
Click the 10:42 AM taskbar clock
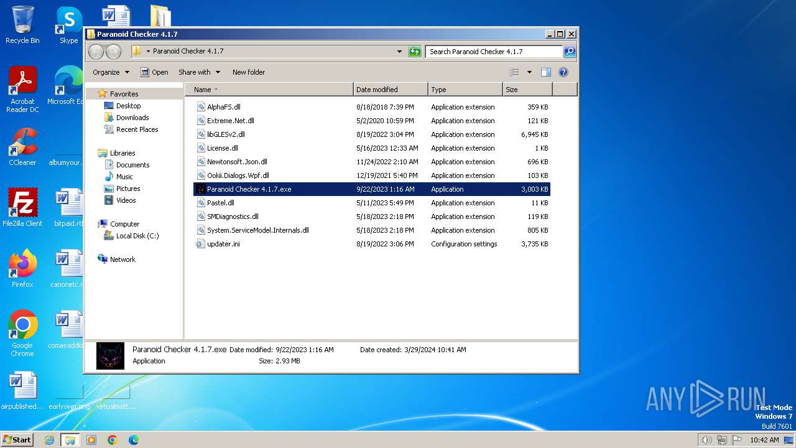pyautogui.click(x=764, y=440)
